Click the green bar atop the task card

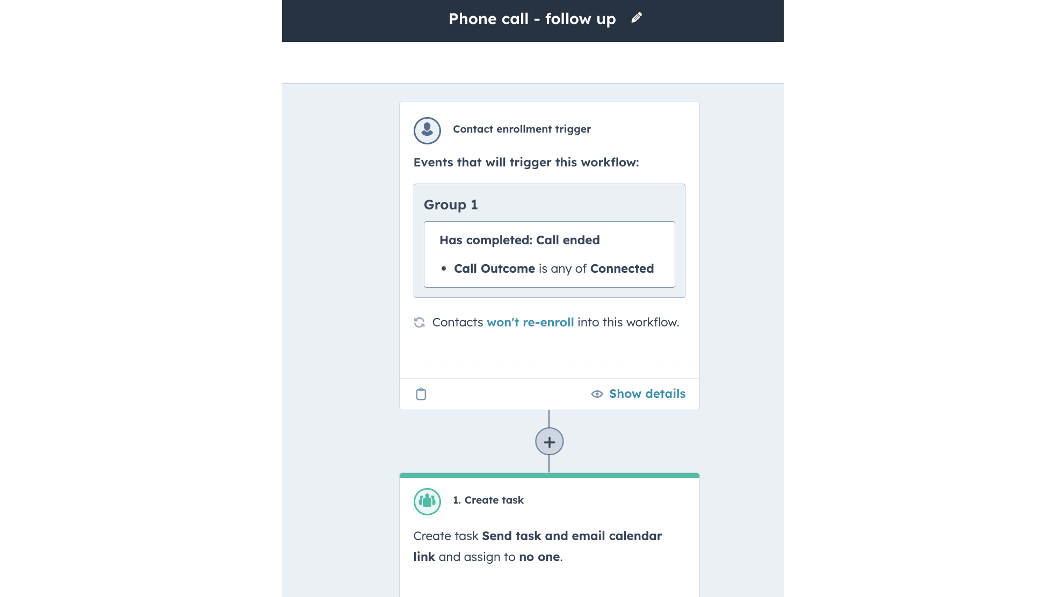[548, 475]
